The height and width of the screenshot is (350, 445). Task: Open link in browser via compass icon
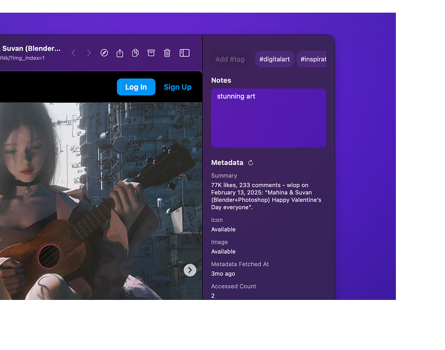click(104, 53)
